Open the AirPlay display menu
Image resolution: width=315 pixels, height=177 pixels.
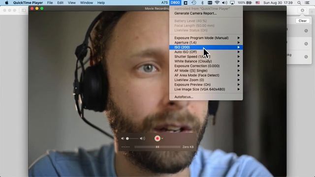[x=232, y=2]
